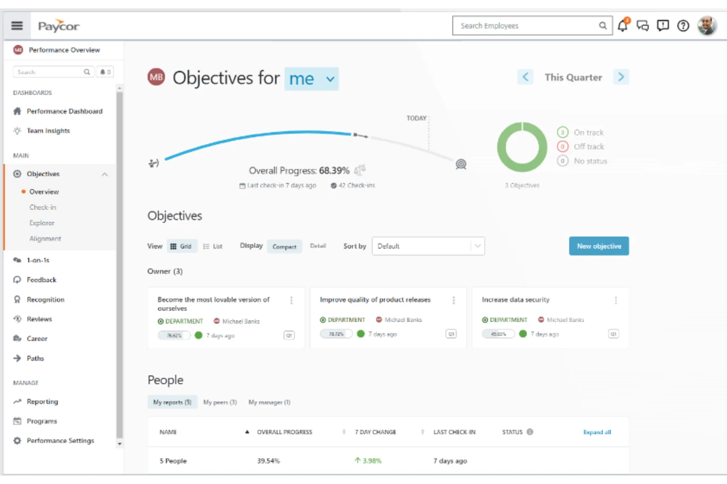The width and height of the screenshot is (727, 484).
Task: Click the Expand all link
Action: click(x=596, y=432)
